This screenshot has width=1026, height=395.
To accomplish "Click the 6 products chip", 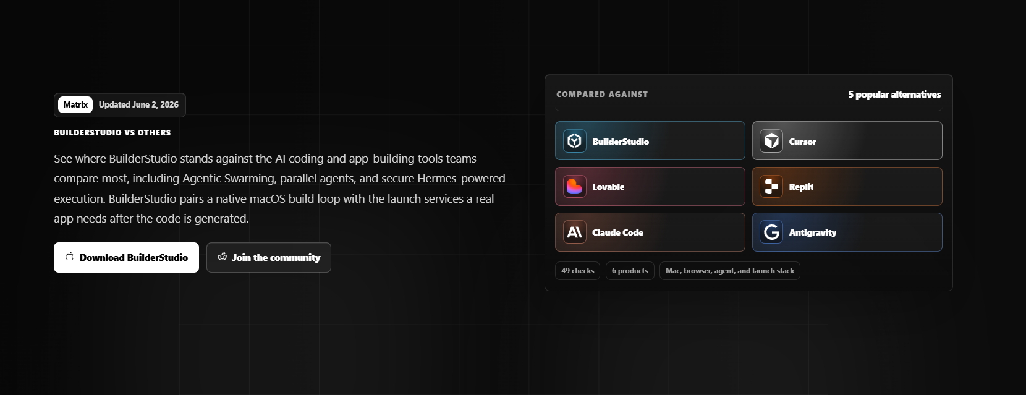I will (x=630, y=271).
